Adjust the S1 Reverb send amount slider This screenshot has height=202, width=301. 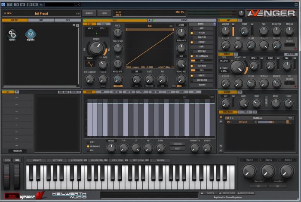[x=202, y=61]
